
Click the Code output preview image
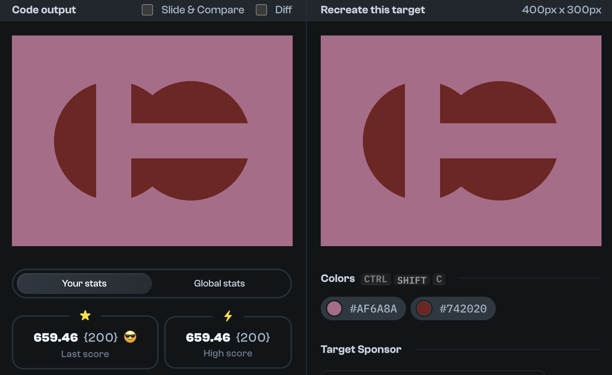tap(152, 141)
